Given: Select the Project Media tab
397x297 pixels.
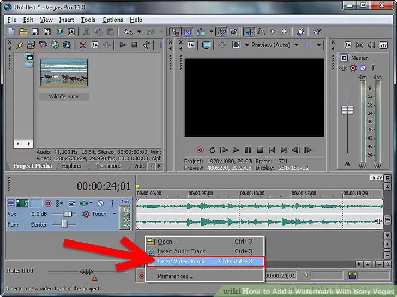Looking at the screenshot, I should point(32,166).
